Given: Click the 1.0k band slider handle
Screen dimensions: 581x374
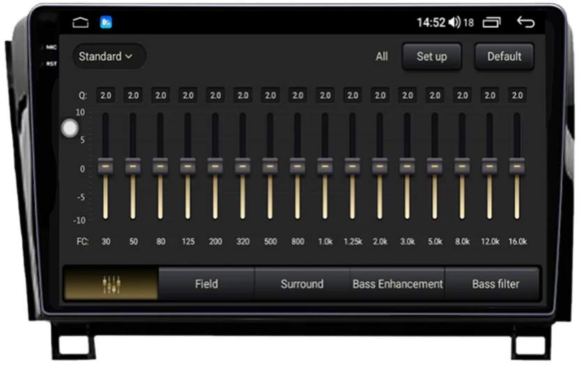Looking at the screenshot, I should [325, 166].
